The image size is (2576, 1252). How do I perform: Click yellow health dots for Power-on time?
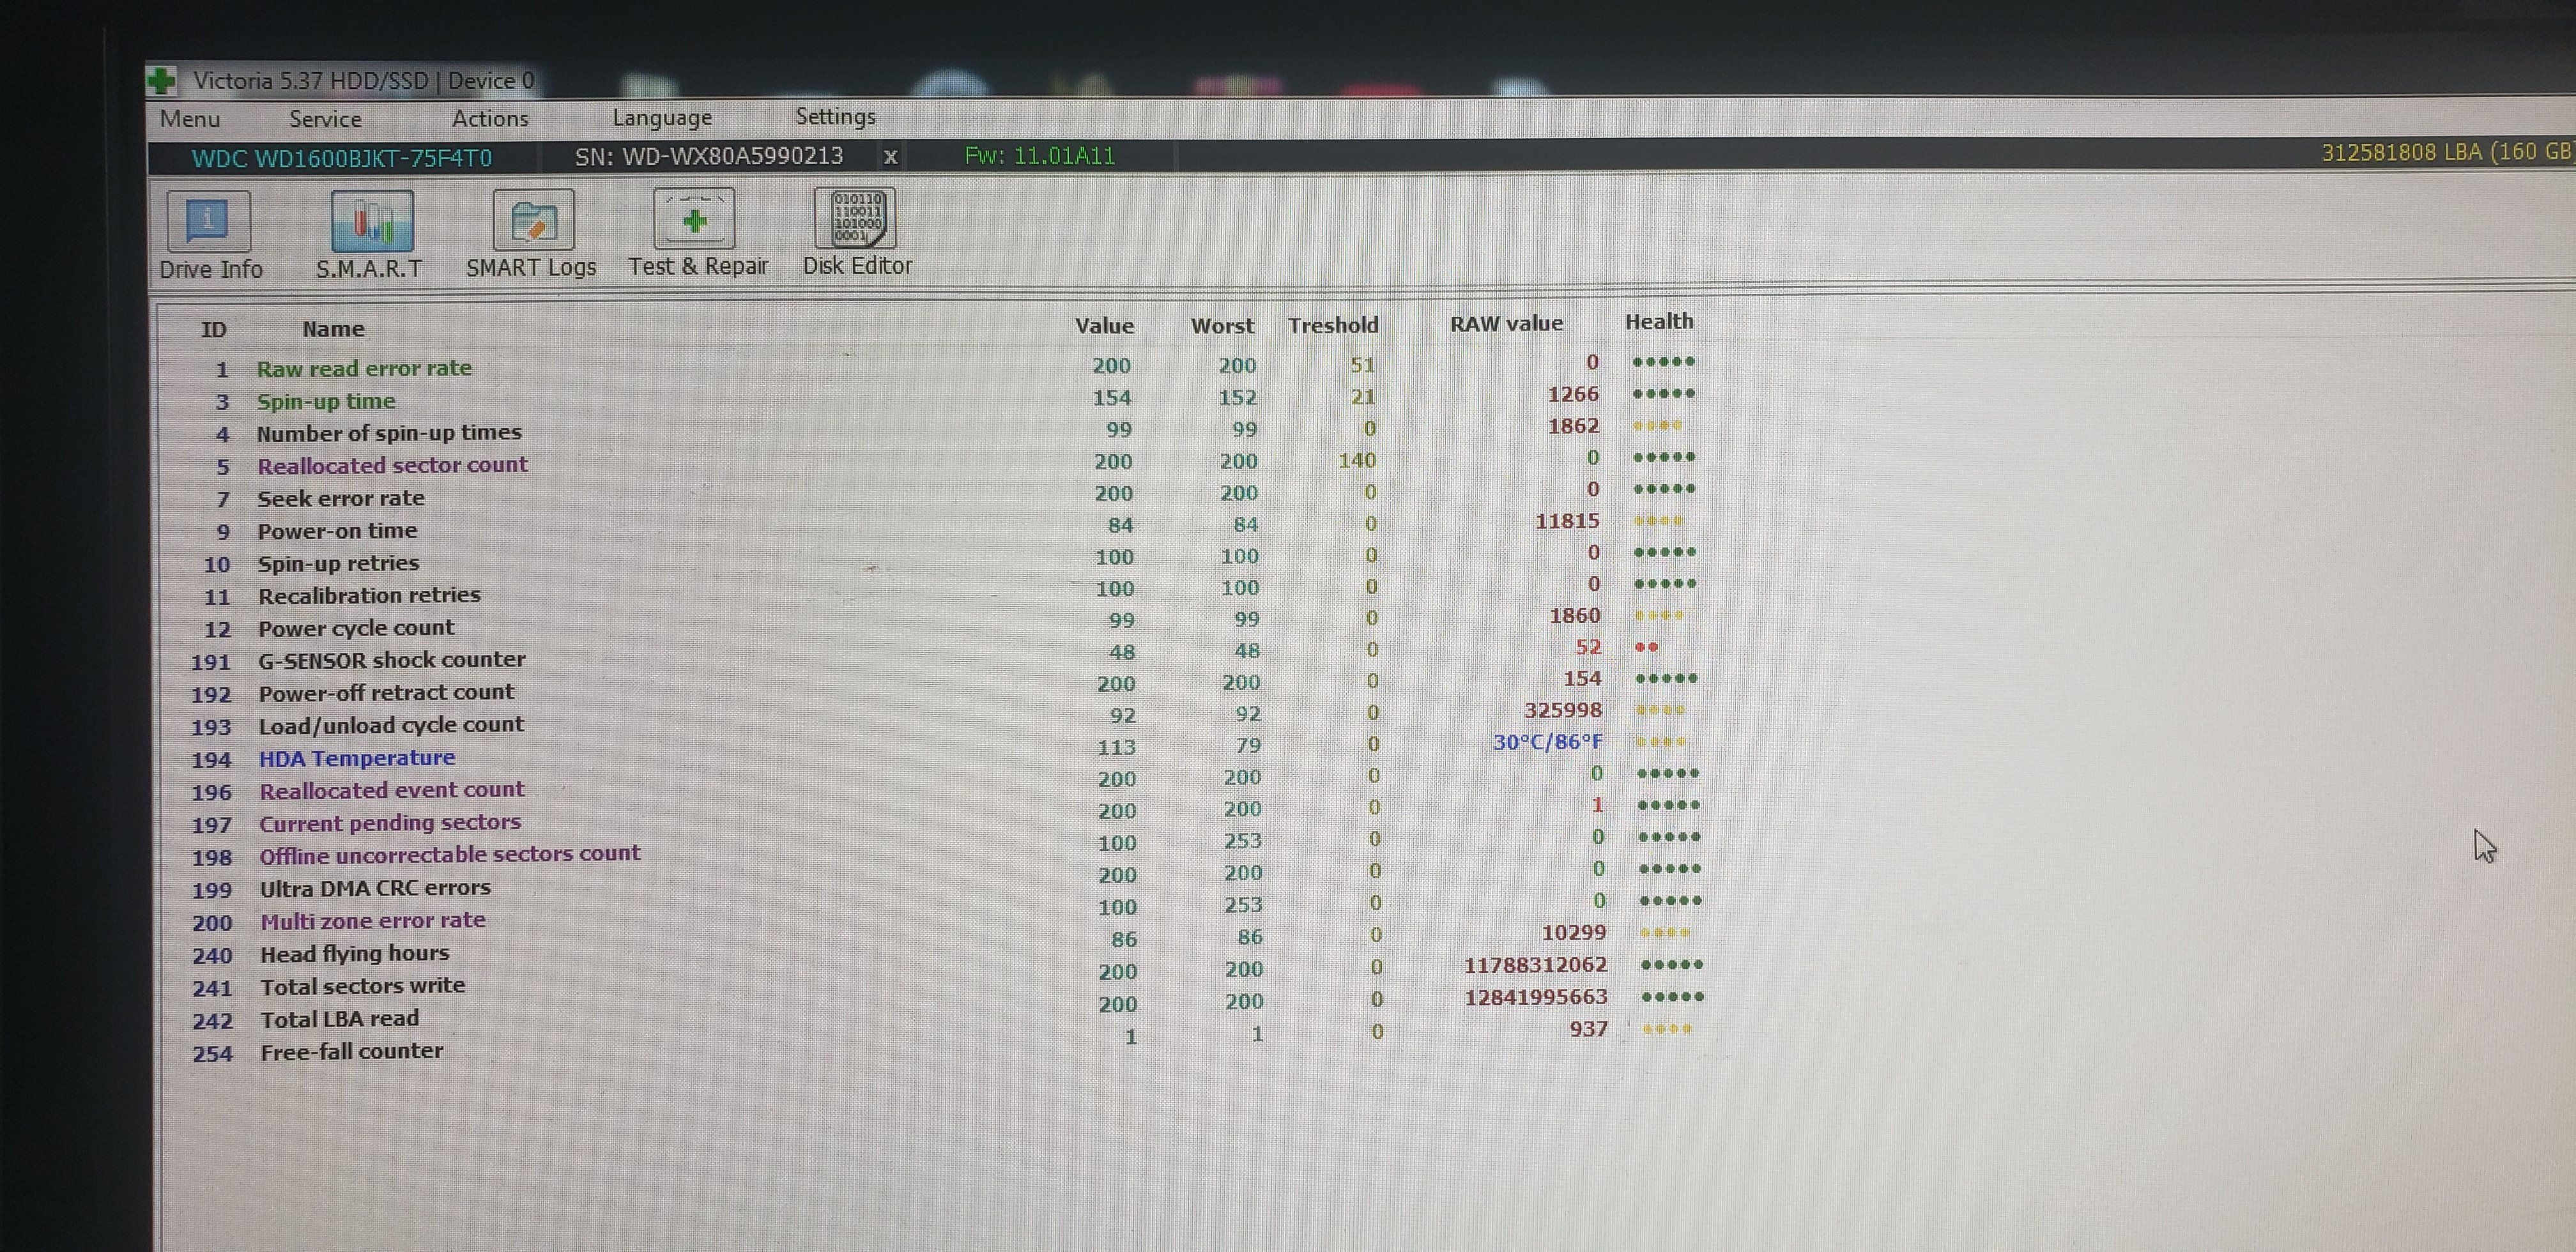pos(1658,521)
